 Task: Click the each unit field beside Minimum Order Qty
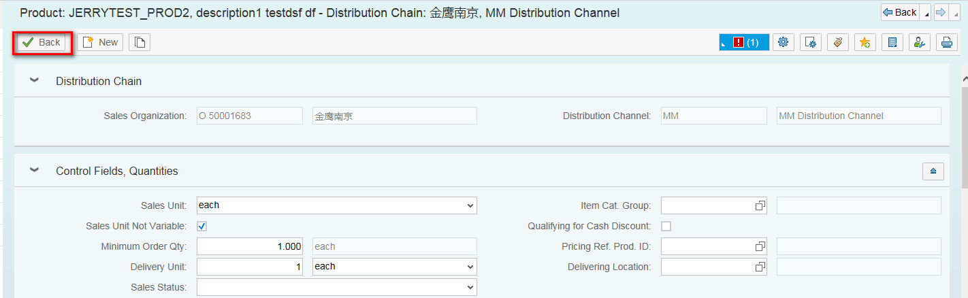[395, 246]
